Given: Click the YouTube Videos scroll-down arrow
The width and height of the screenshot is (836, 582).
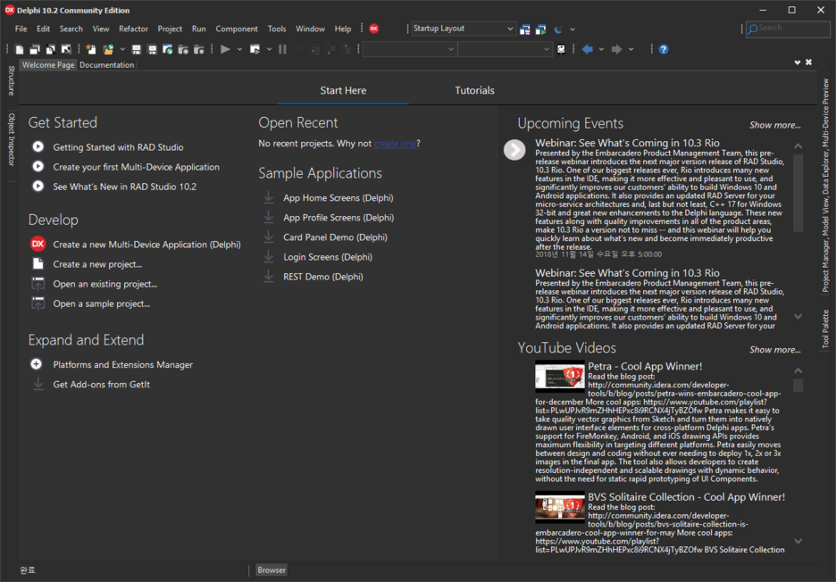Looking at the screenshot, I should coord(798,541).
